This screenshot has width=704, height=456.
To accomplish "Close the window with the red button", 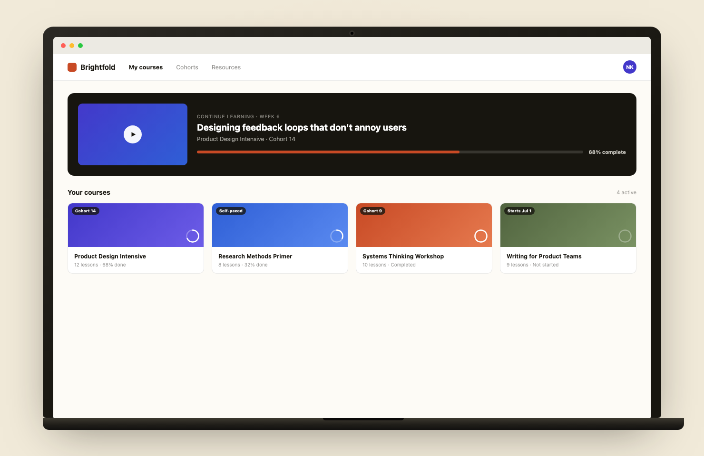I will (63, 46).
